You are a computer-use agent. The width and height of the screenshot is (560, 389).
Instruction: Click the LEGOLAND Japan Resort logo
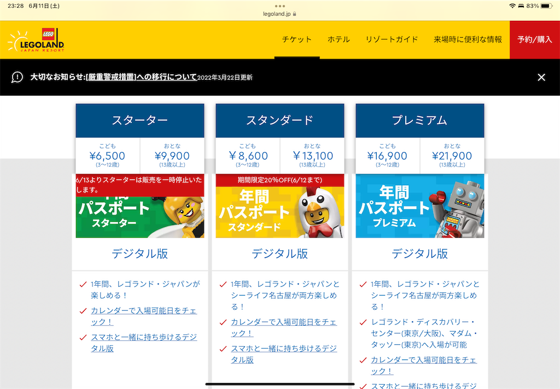(36, 40)
